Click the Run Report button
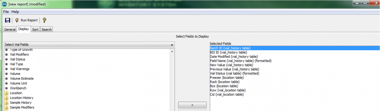Viewport: 380px width, 111px height. click(x=26, y=20)
